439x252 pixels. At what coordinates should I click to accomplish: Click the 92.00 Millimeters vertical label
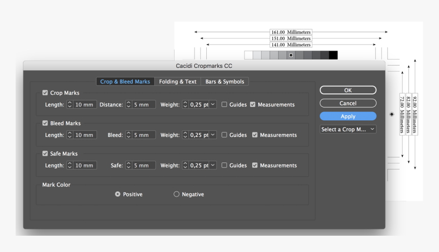click(x=415, y=114)
